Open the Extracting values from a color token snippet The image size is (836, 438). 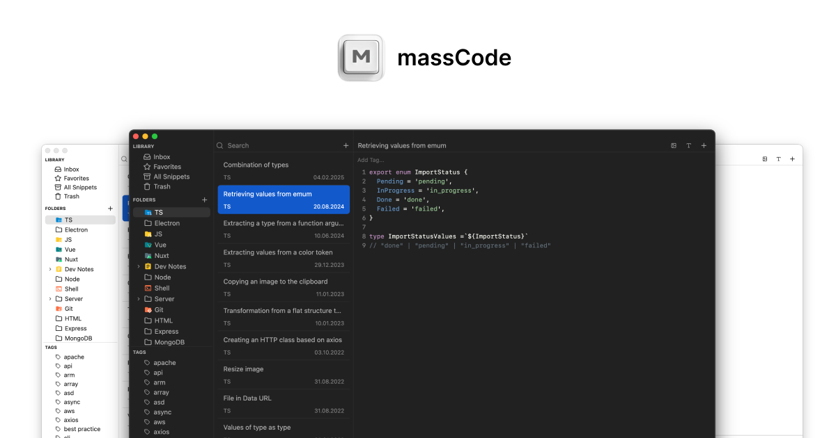(284, 258)
